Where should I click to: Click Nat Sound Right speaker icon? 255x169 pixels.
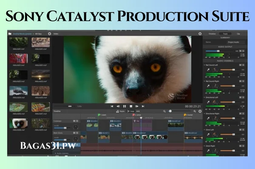pos(208,86)
